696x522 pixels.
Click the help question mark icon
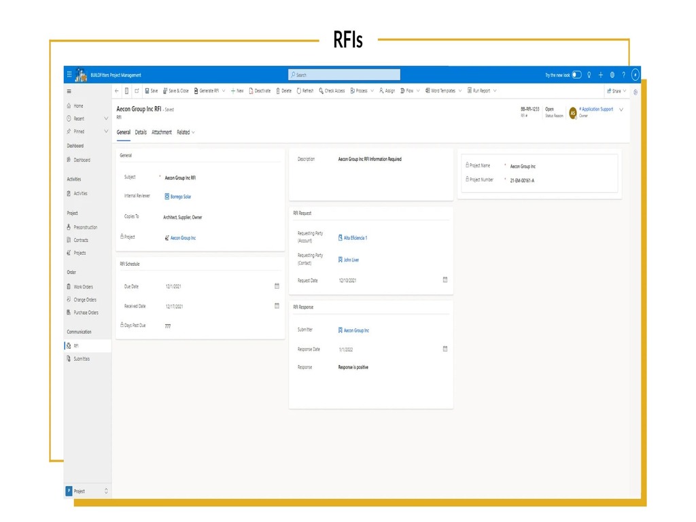[623, 75]
